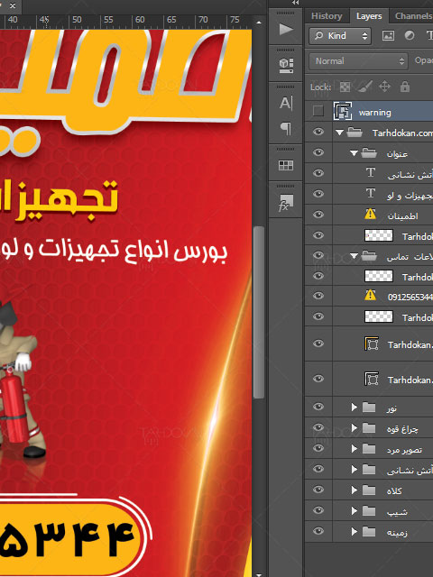433x577 pixels.
Task: Click the folder icon of زمینه group
Action: [369, 531]
